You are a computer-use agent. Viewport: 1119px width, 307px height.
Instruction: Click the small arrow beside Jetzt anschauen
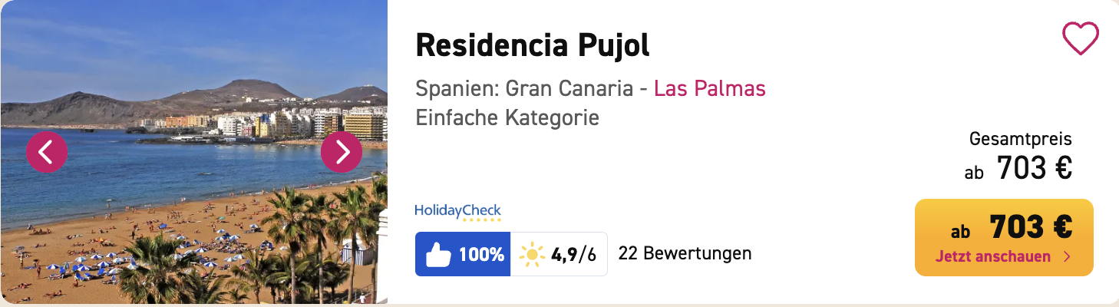(x=1067, y=257)
